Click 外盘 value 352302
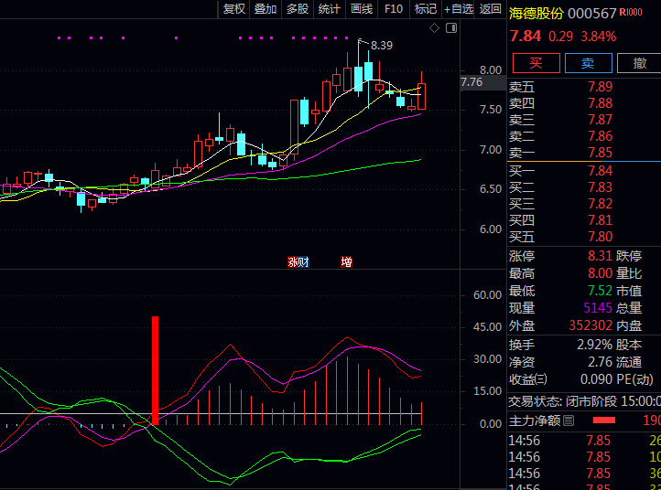 pos(591,325)
